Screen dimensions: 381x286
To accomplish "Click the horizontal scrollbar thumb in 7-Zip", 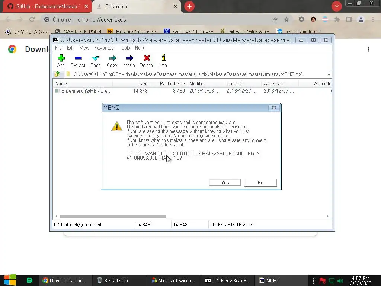I will point(113,216).
